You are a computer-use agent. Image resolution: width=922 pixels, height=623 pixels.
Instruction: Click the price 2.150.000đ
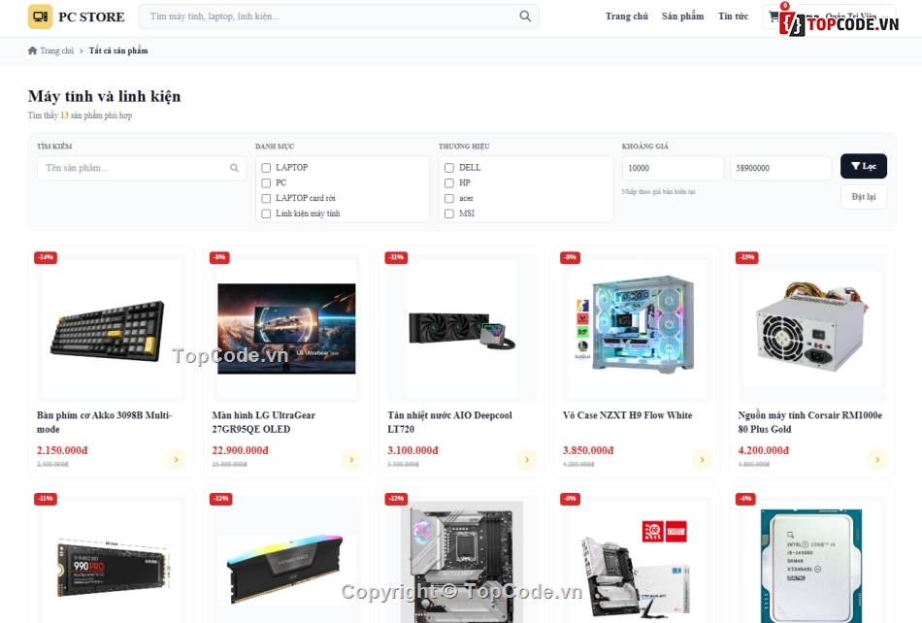(x=62, y=450)
